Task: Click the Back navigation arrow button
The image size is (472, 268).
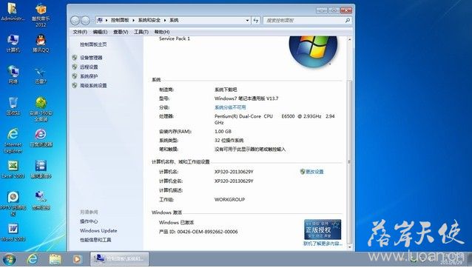Action: pos(75,20)
